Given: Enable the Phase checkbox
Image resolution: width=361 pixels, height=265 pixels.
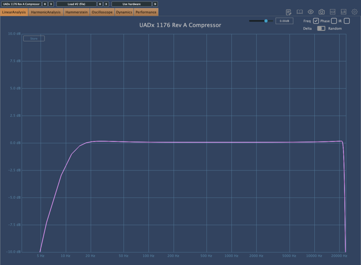Looking at the screenshot, I should pos(334,21).
